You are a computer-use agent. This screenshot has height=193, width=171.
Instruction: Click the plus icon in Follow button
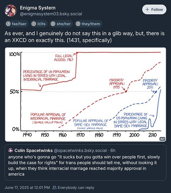(x=147, y=10)
